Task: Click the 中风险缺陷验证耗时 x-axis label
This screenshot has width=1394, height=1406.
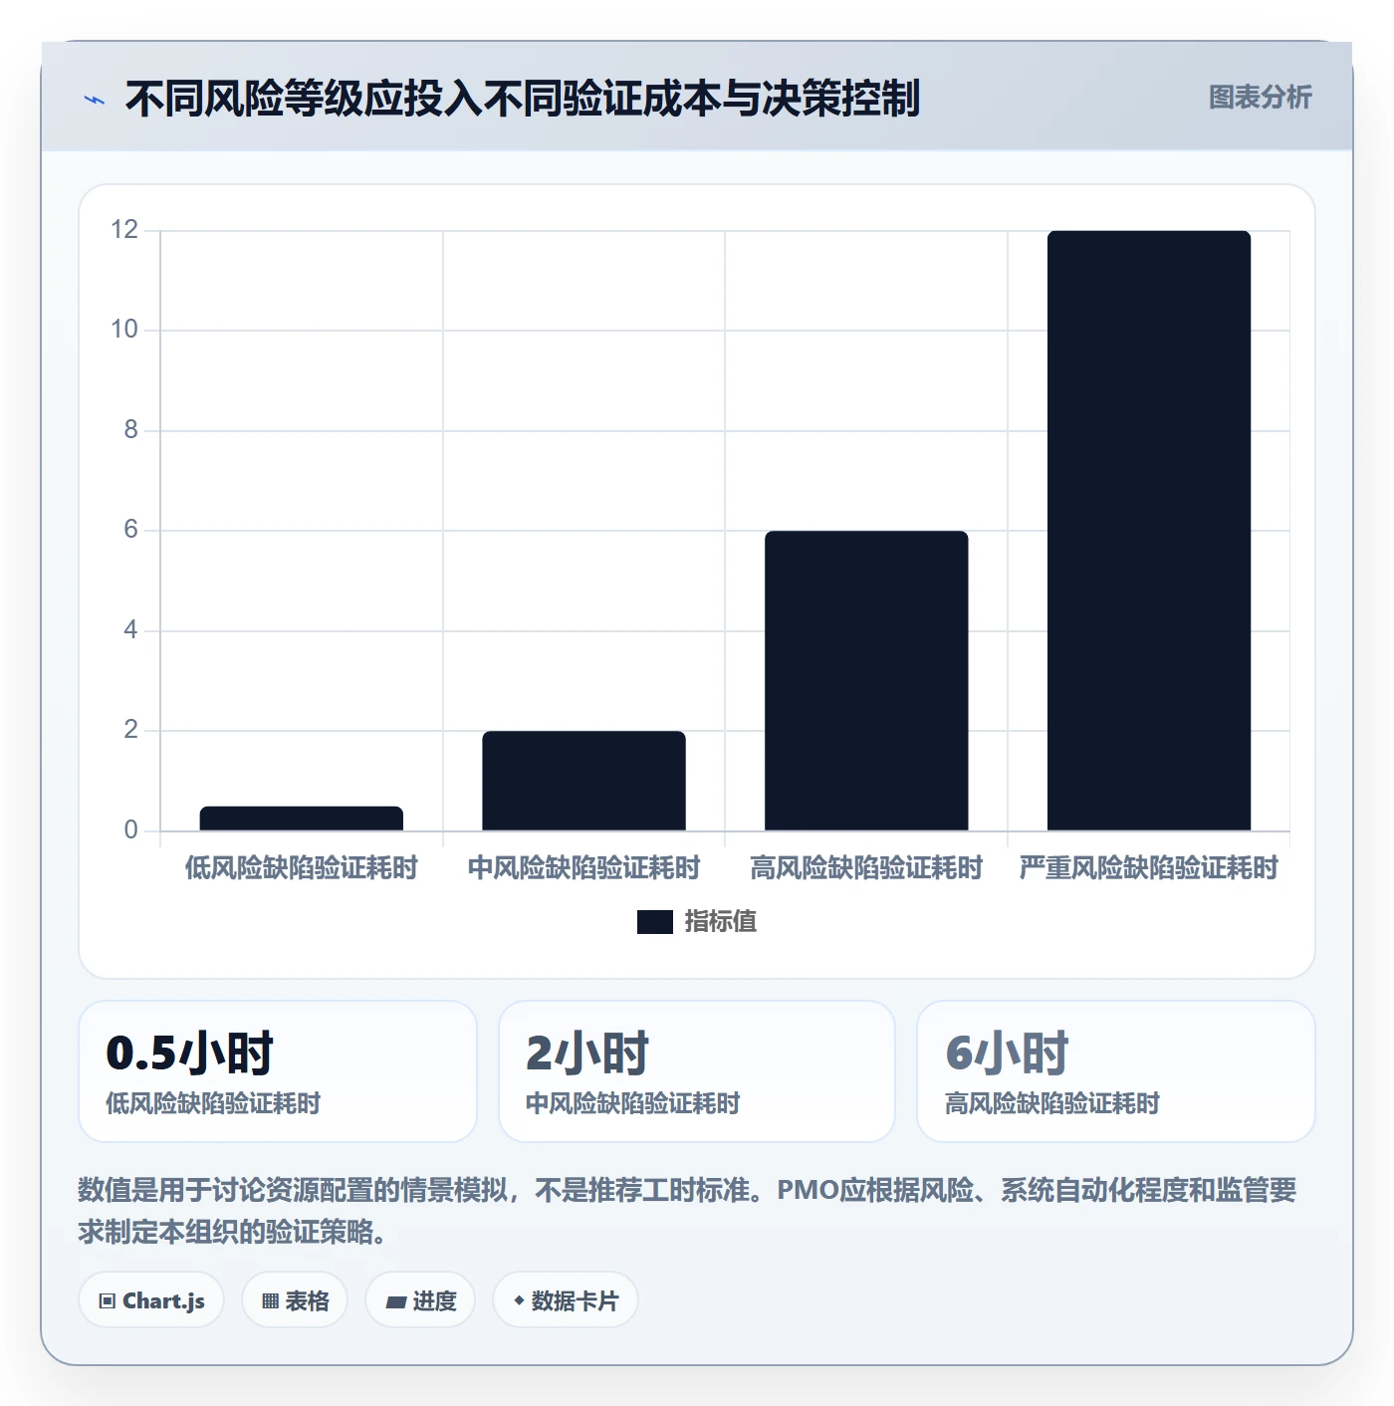Action: [x=584, y=868]
